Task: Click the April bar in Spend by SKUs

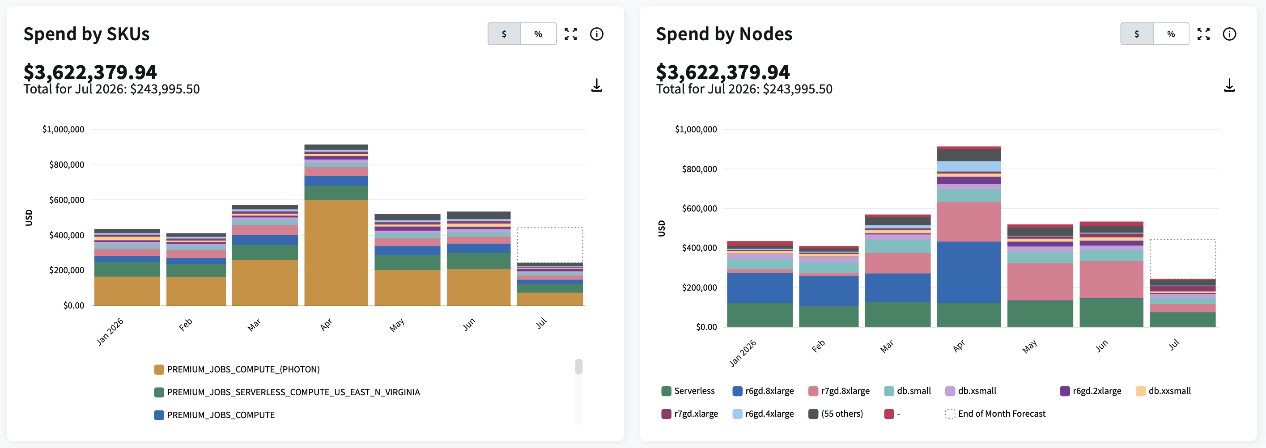Action: 336,225
